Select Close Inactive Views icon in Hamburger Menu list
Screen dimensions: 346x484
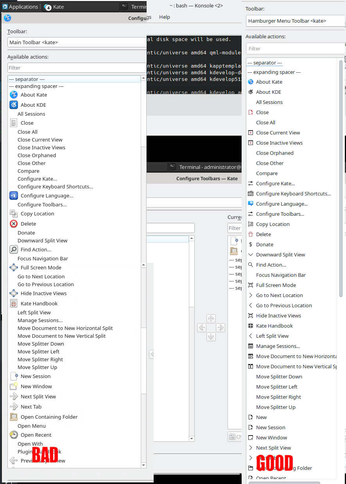click(x=251, y=143)
